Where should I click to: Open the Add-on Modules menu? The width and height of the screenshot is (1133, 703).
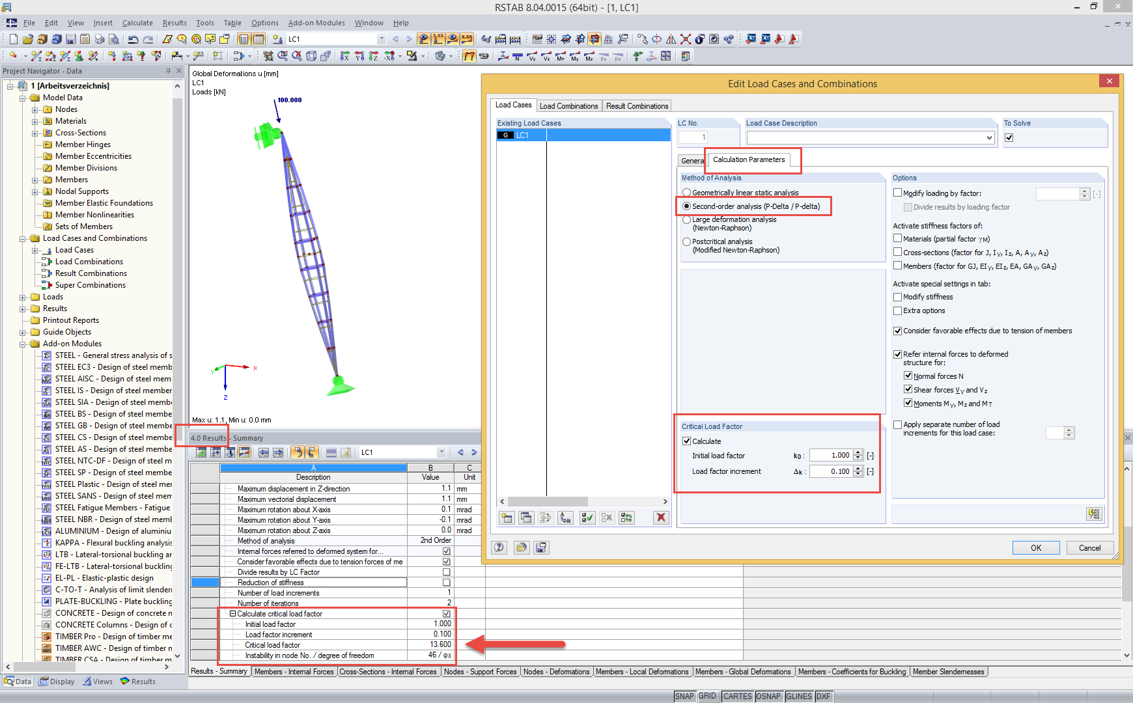(x=316, y=23)
